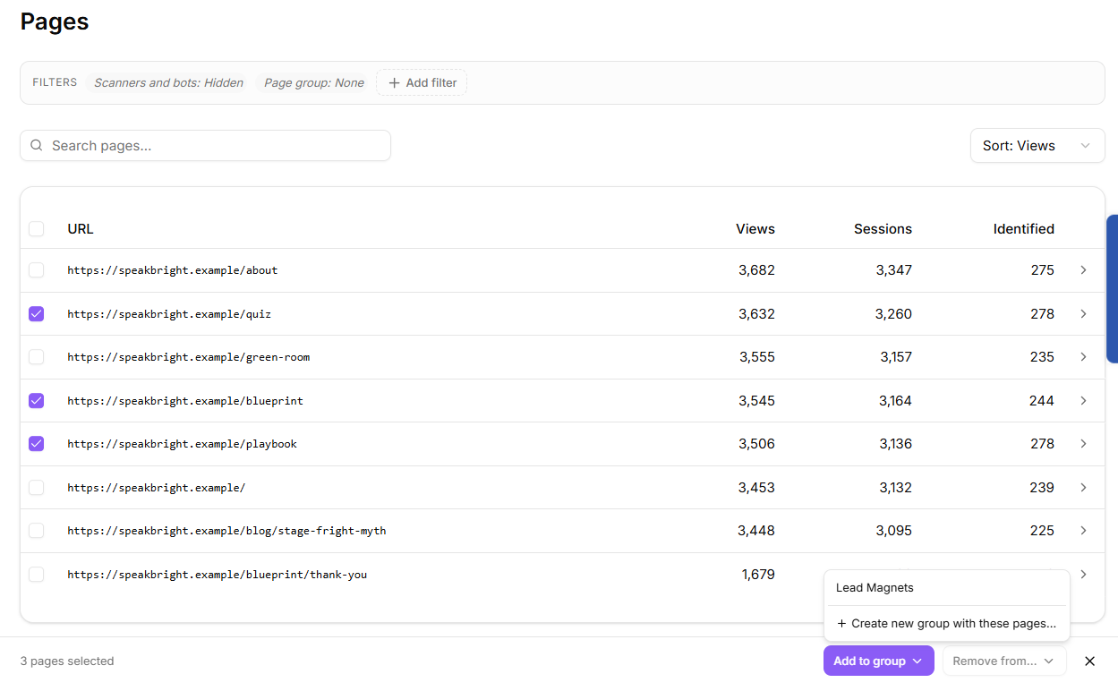Image resolution: width=1118 pixels, height=691 pixels.
Task: Open details arrow for the /green-room row
Action: [1083, 357]
